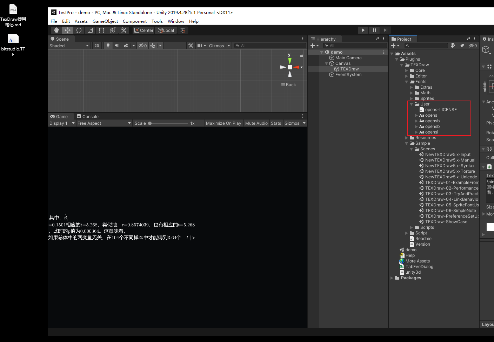Enable 2D view mode
The width and height of the screenshot is (494, 342).
click(x=96, y=46)
